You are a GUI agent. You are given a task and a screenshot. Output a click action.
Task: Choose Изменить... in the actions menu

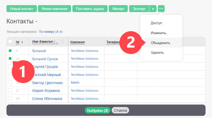160,33
